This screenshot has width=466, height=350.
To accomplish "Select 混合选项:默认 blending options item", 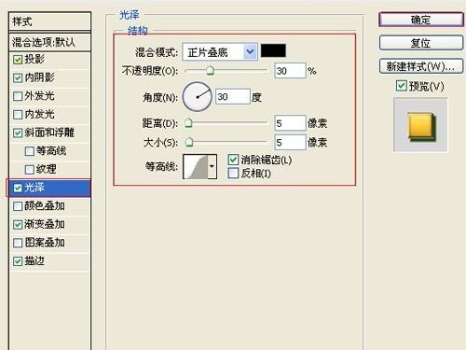I will pos(49,42).
